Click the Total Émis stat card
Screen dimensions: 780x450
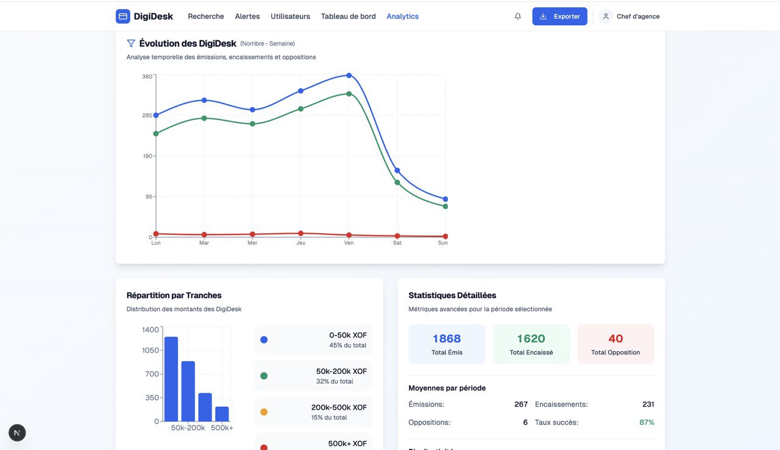447,344
